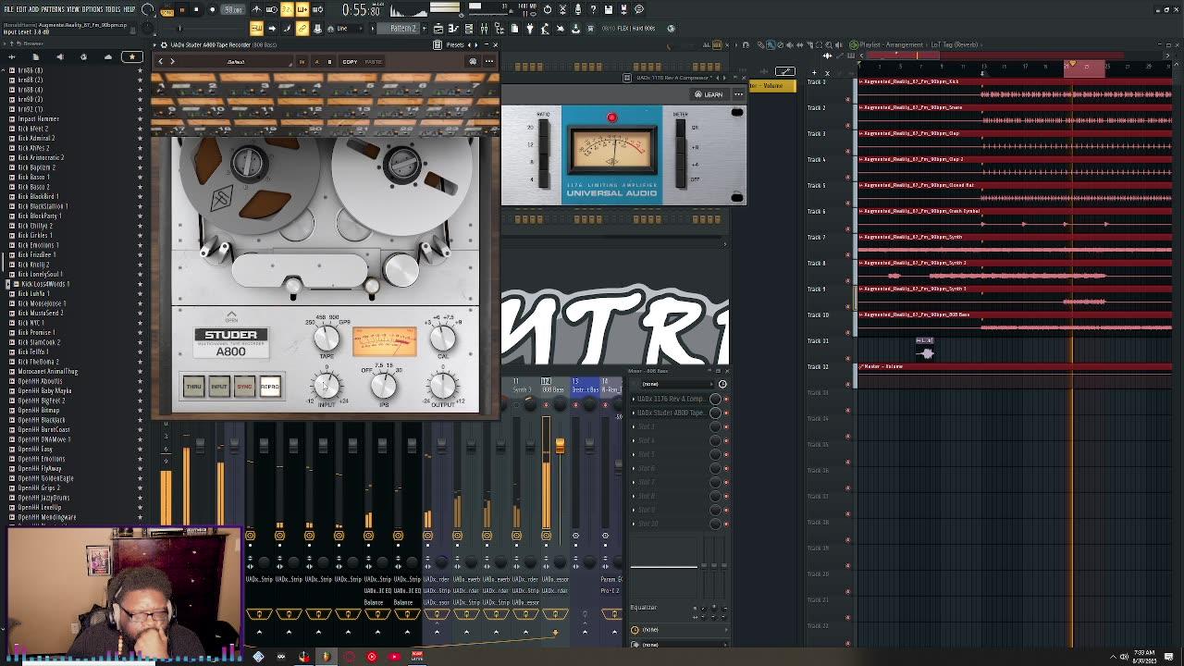Open the UADx 1176 Rev A mixer slot
The width and height of the screenshot is (1184, 666).
click(x=670, y=399)
